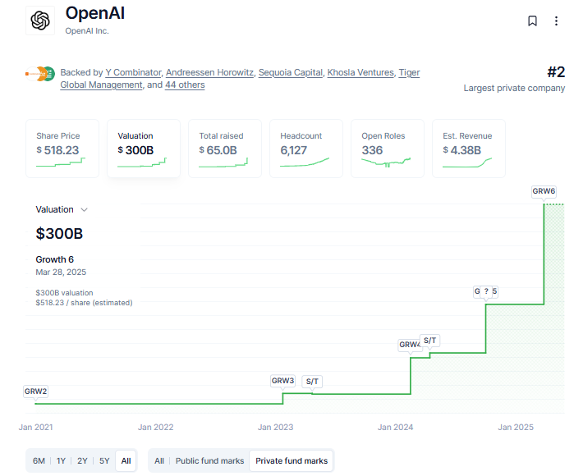Open the Sequoia Capital link

click(291, 72)
